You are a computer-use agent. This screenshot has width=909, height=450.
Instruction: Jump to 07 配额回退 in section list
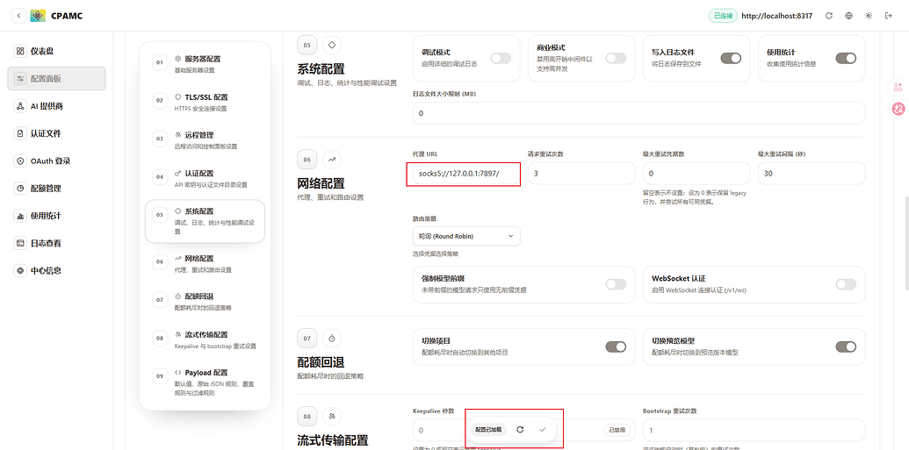click(x=205, y=301)
